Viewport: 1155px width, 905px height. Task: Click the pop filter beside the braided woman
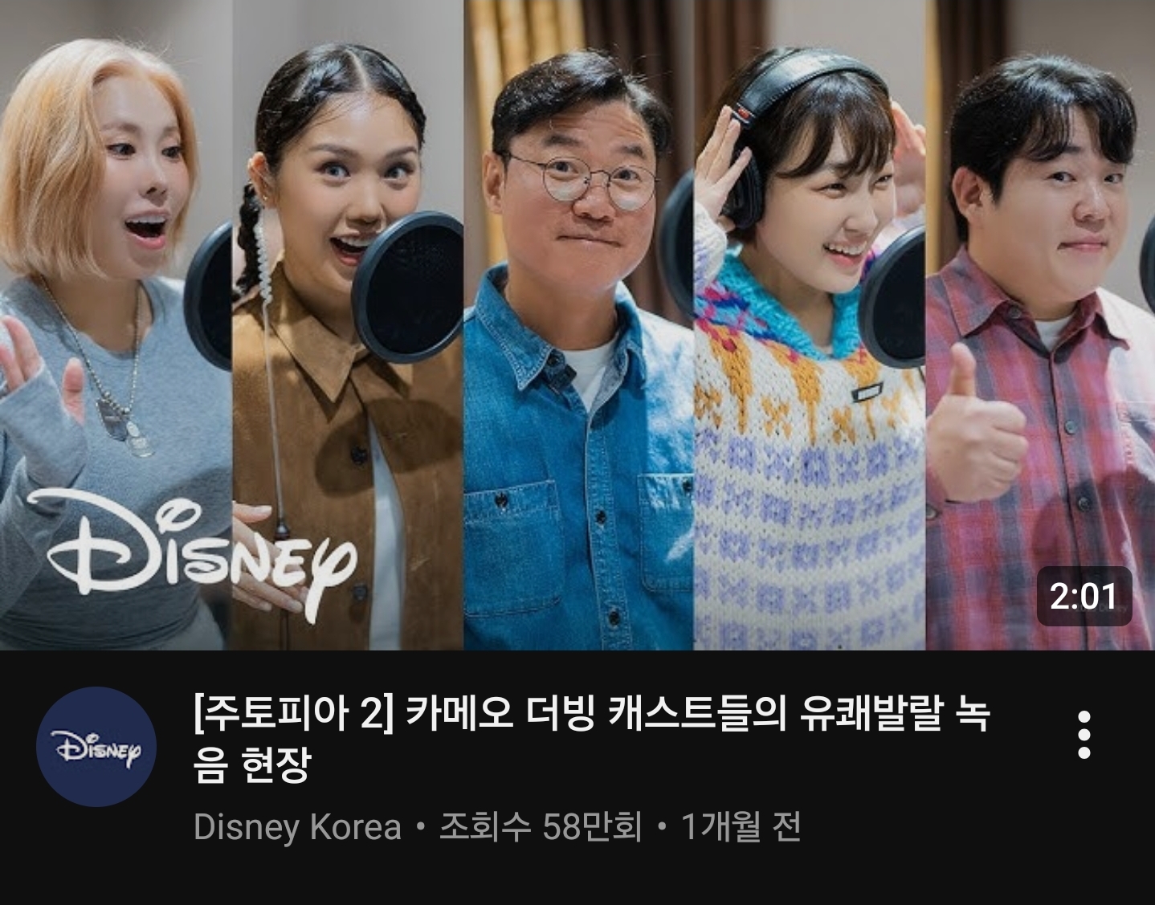point(408,287)
